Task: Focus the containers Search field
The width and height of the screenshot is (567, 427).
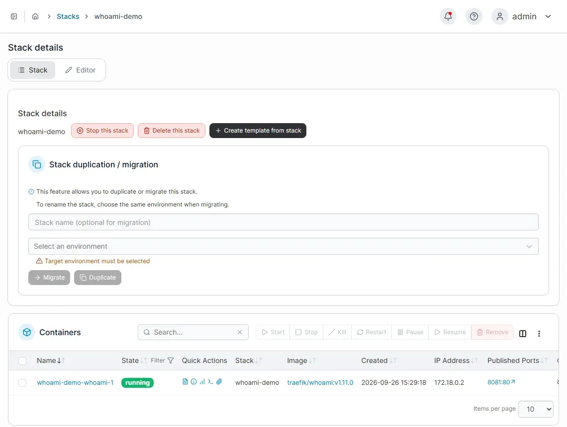Action: 193,332
